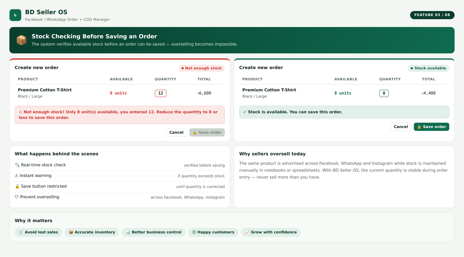Click 'across Facebook, WhatsApp, Instagram' text

tap(188, 197)
